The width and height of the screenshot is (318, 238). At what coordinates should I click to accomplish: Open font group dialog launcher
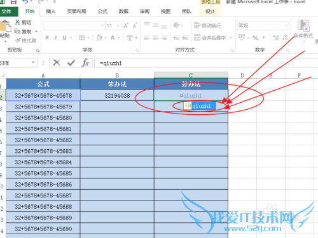pyautogui.click(x=137, y=50)
